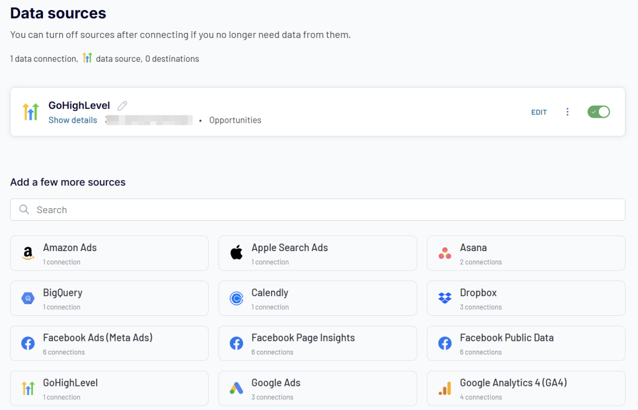
Task: Open the three-dot menu for GoHighLevel source
Action: [x=567, y=112]
